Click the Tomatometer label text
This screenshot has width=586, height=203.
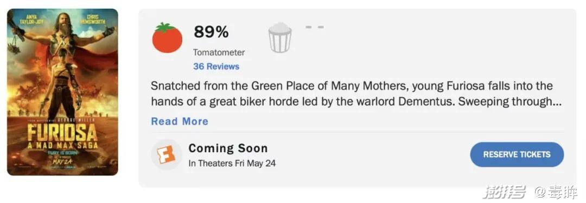click(x=219, y=53)
